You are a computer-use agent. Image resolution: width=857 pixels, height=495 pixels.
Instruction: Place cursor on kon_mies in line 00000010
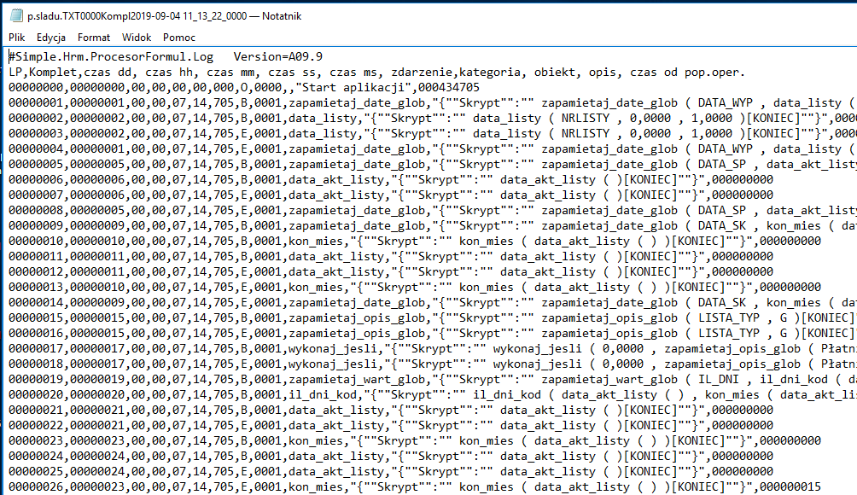point(315,241)
